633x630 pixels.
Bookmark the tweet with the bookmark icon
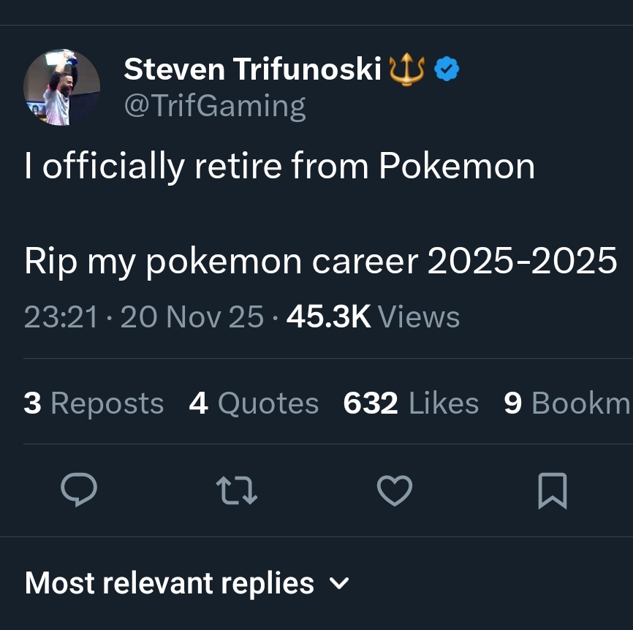coord(552,490)
